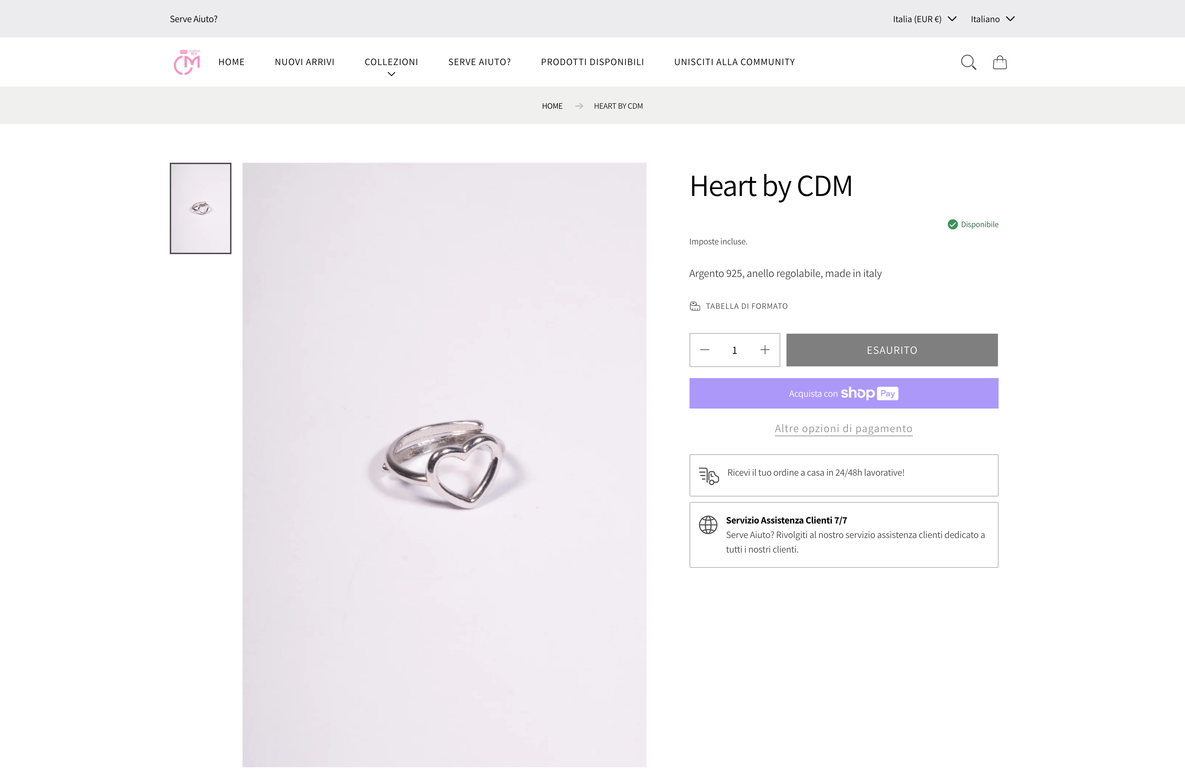The image size is (1185, 770).
Task: Click the ESAURITO button
Action: [891, 350]
